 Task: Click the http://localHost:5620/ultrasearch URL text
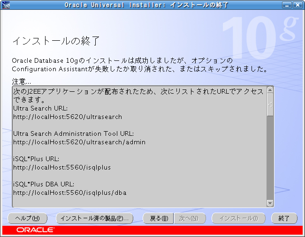click(68, 117)
